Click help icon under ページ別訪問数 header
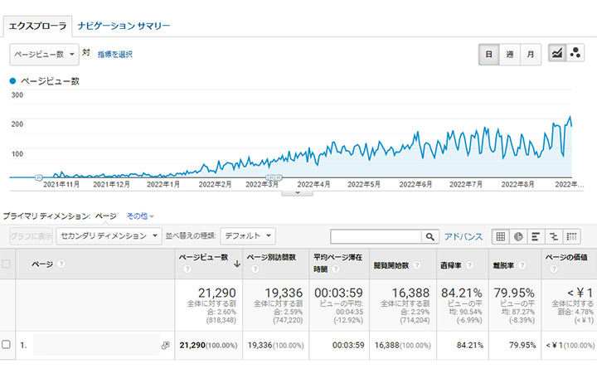This screenshot has height=373, width=597. coord(255,269)
